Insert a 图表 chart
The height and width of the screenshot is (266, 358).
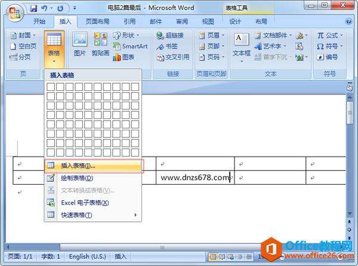point(124,57)
